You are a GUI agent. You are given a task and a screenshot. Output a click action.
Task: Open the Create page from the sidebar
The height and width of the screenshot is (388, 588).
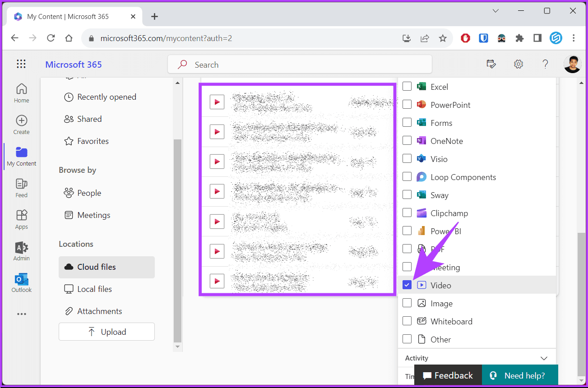(x=21, y=125)
